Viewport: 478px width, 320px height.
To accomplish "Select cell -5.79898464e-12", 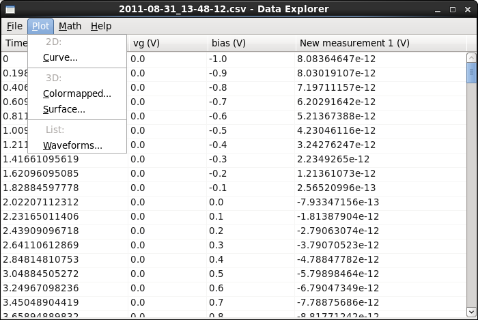I will tap(380, 274).
